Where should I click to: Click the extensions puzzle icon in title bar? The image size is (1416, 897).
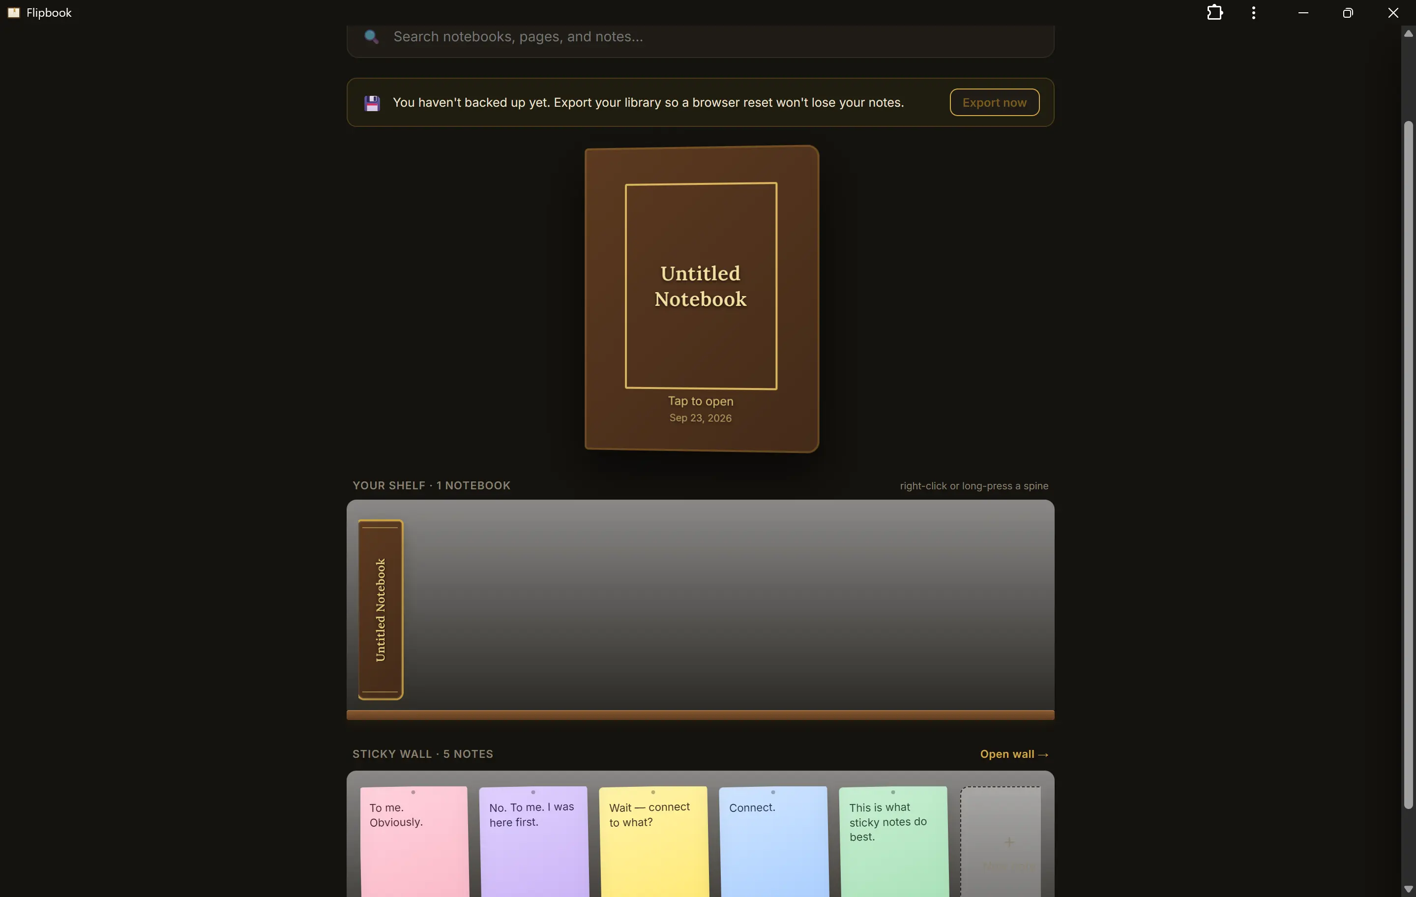coord(1215,12)
